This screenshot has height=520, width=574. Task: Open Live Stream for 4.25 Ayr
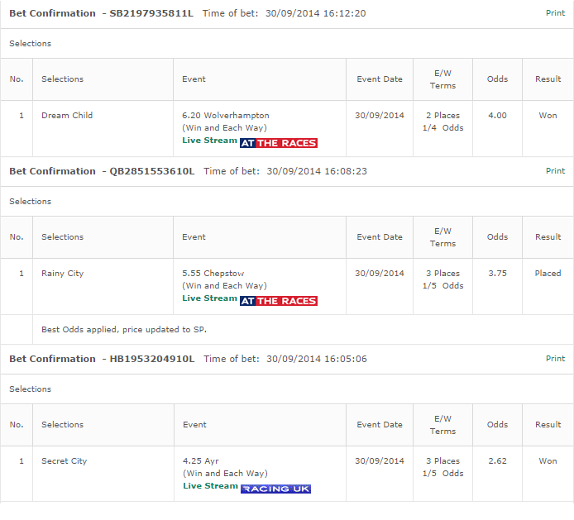210,486
